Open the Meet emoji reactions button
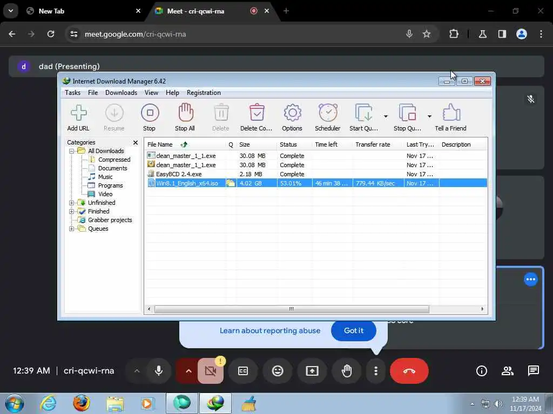 (x=278, y=371)
